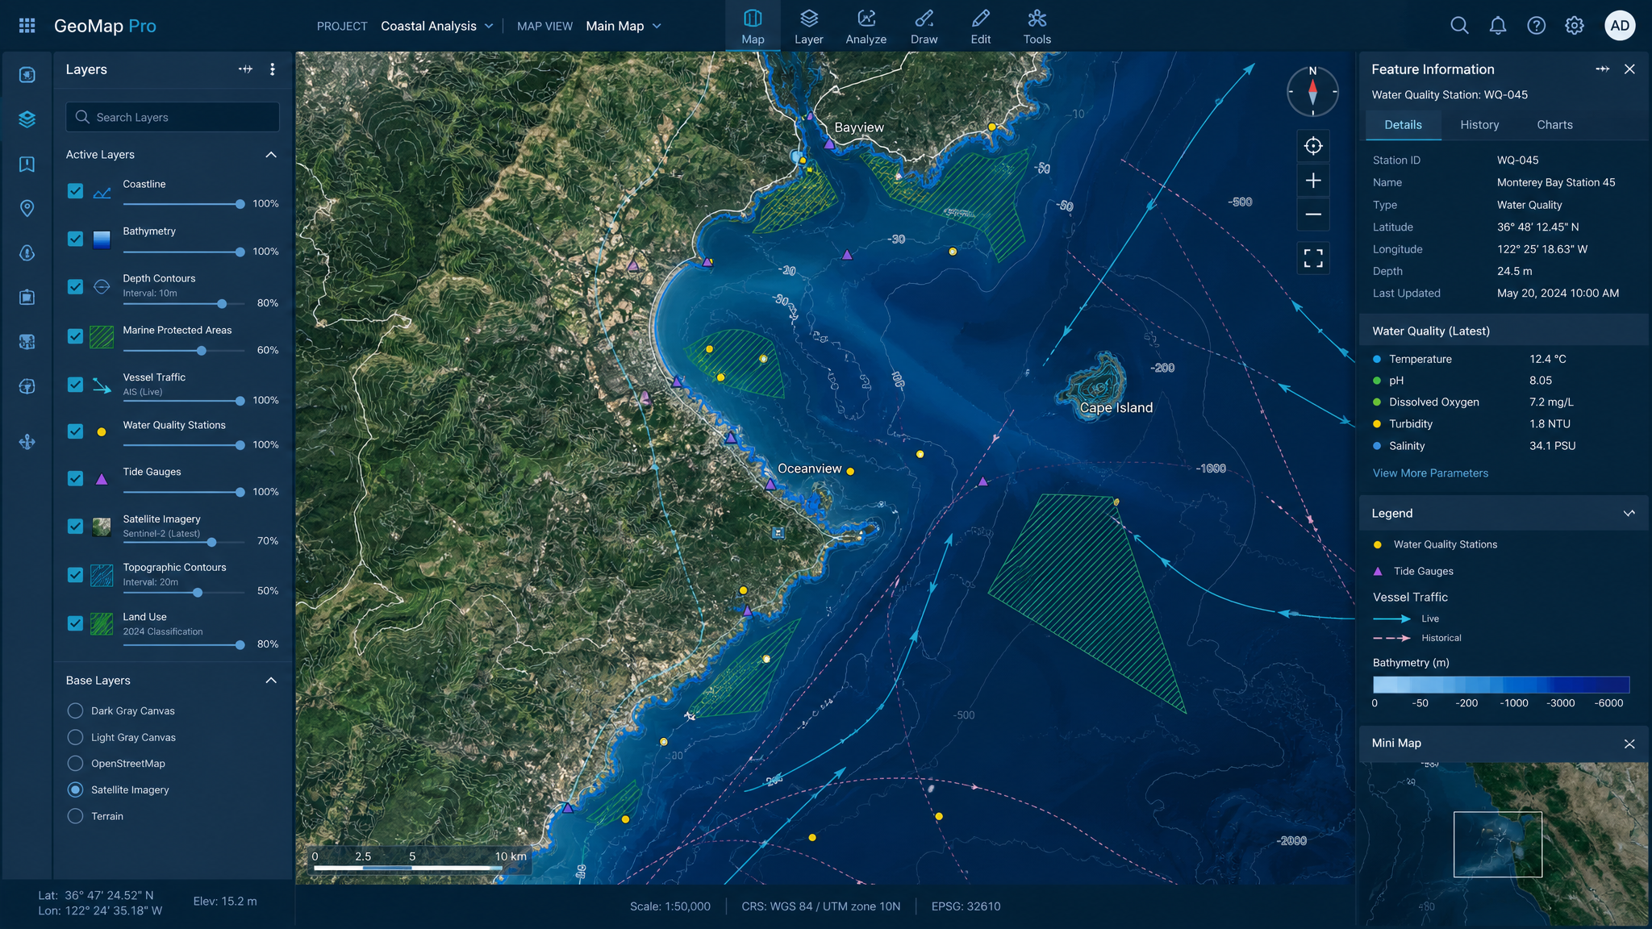Click the Search Layers input field
Viewport: 1652px width, 929px height.
tap(173, 117)
